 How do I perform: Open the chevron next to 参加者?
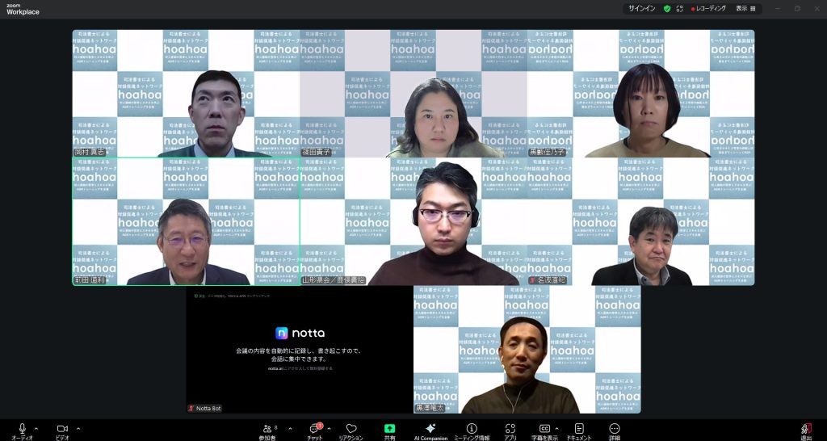[x=283, y=428]
